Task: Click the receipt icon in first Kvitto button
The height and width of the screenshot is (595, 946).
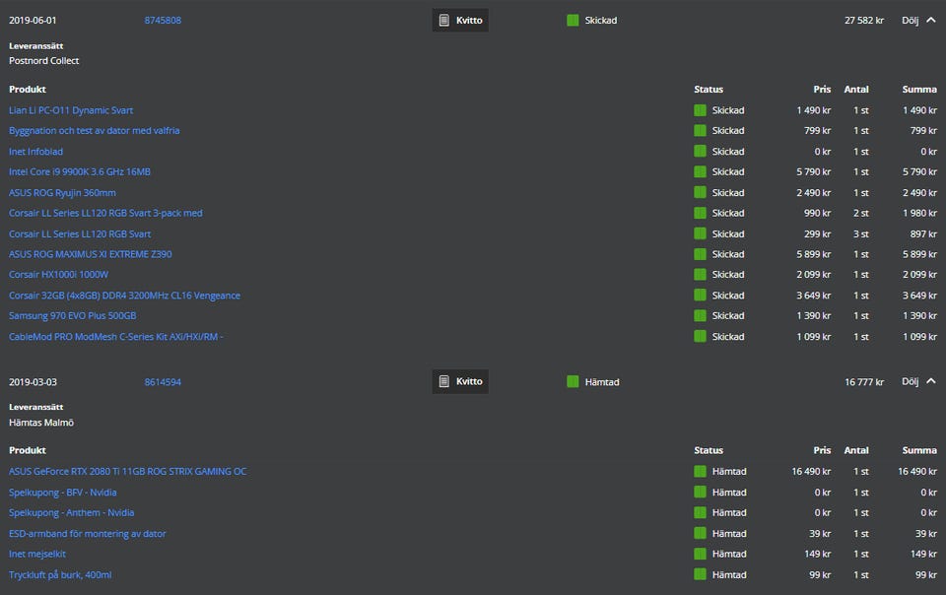Action: (444, 20)
